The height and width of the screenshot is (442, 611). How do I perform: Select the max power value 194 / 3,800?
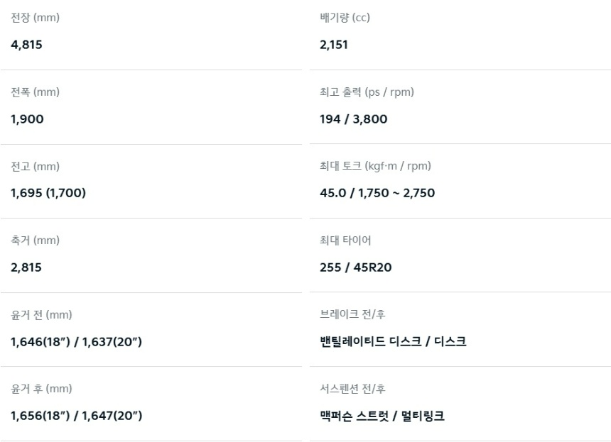(353, 119)
